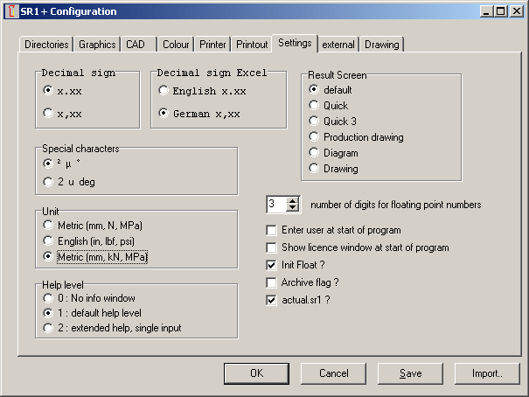
Task: Enable 'Enter user at start of program'
Action: tap(272, 231)
